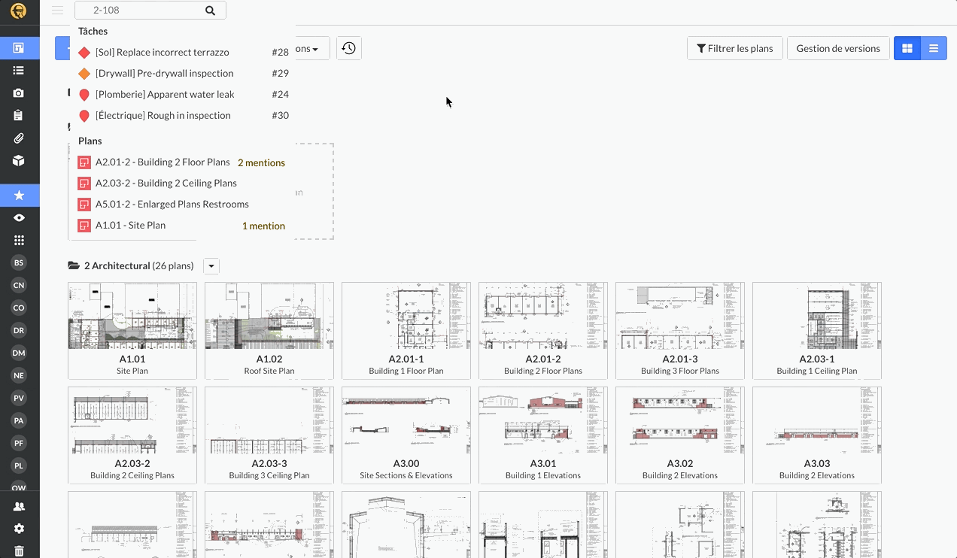The image size is (957, 558).
Task: Click the 2 Architectural folder heading
Action: [x=131, y=266]
